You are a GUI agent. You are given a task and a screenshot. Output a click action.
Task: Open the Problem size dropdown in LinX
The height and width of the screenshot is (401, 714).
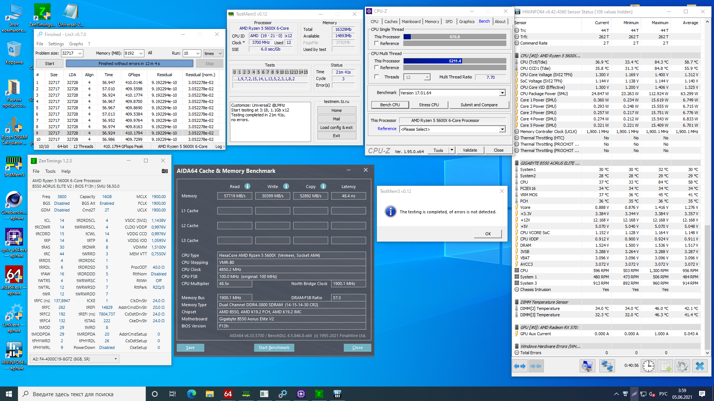[80, 53]
